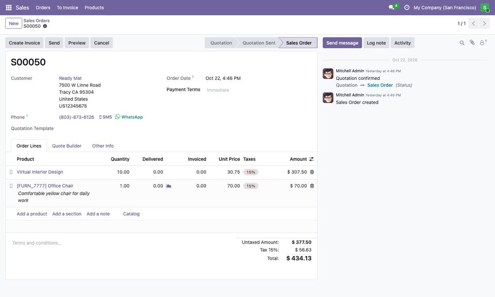This screenshot has height=297, width=495.
Task: Select the Quotation Sent status stage
Action: point(259,43)
